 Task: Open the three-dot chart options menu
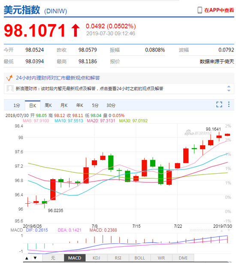point(229,104)
